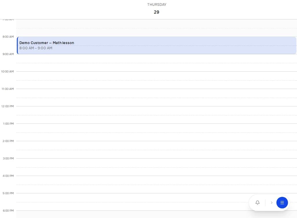Image resolution: width=297 pixels, height=218 pixels.
Task: Click the 8:00 AM time label
Action: click(8, 37)
